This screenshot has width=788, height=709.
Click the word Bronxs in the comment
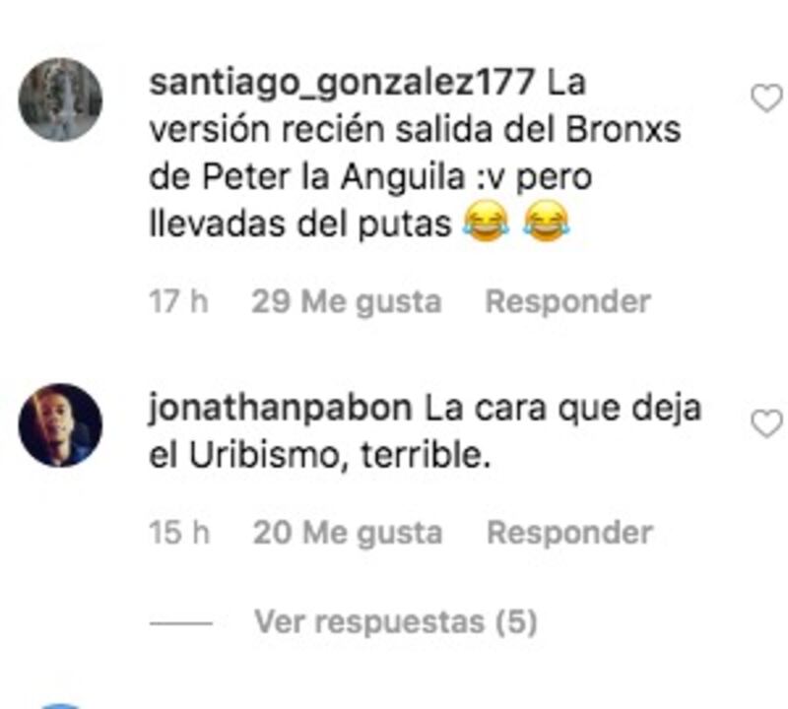tap(624, 130)
